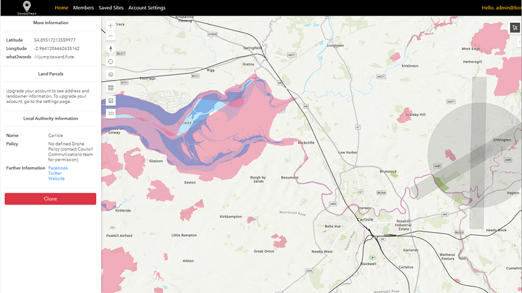Click the upgrade your account notice
Image resolution: width=522 pixels, height=293 pixels.
click(48, 96)
